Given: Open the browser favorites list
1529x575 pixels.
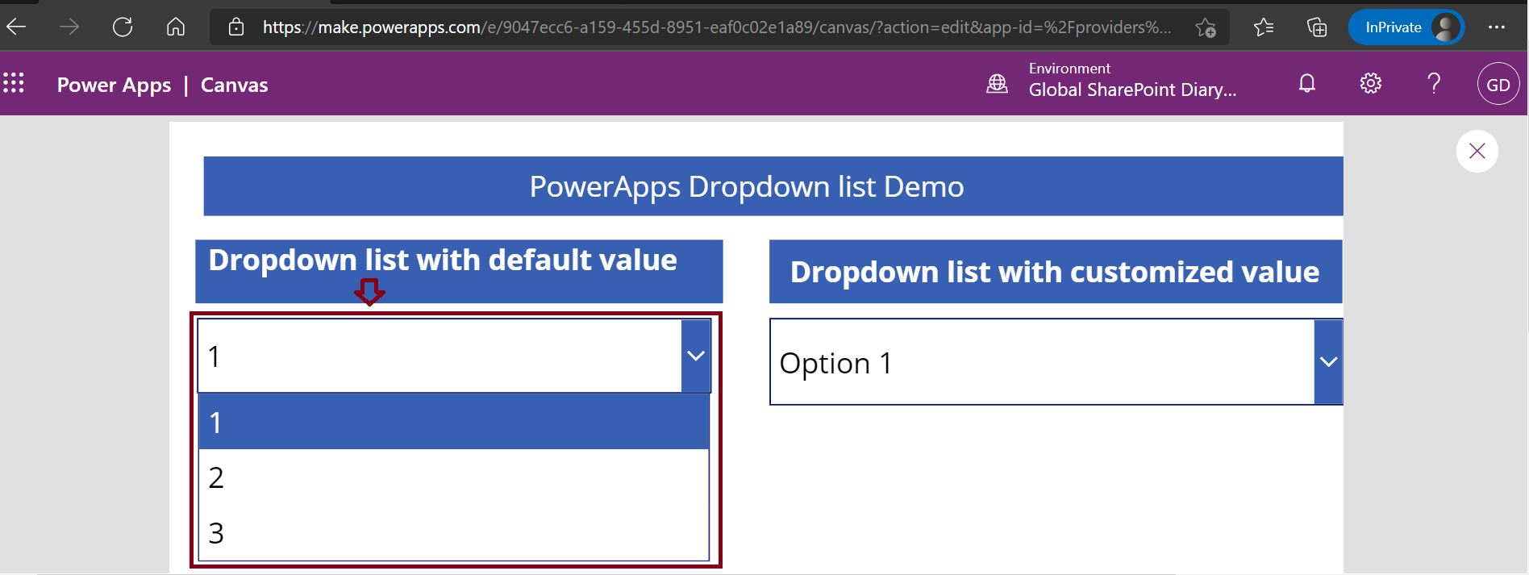Looking at the screenshot, I should tap(1264, 27).
